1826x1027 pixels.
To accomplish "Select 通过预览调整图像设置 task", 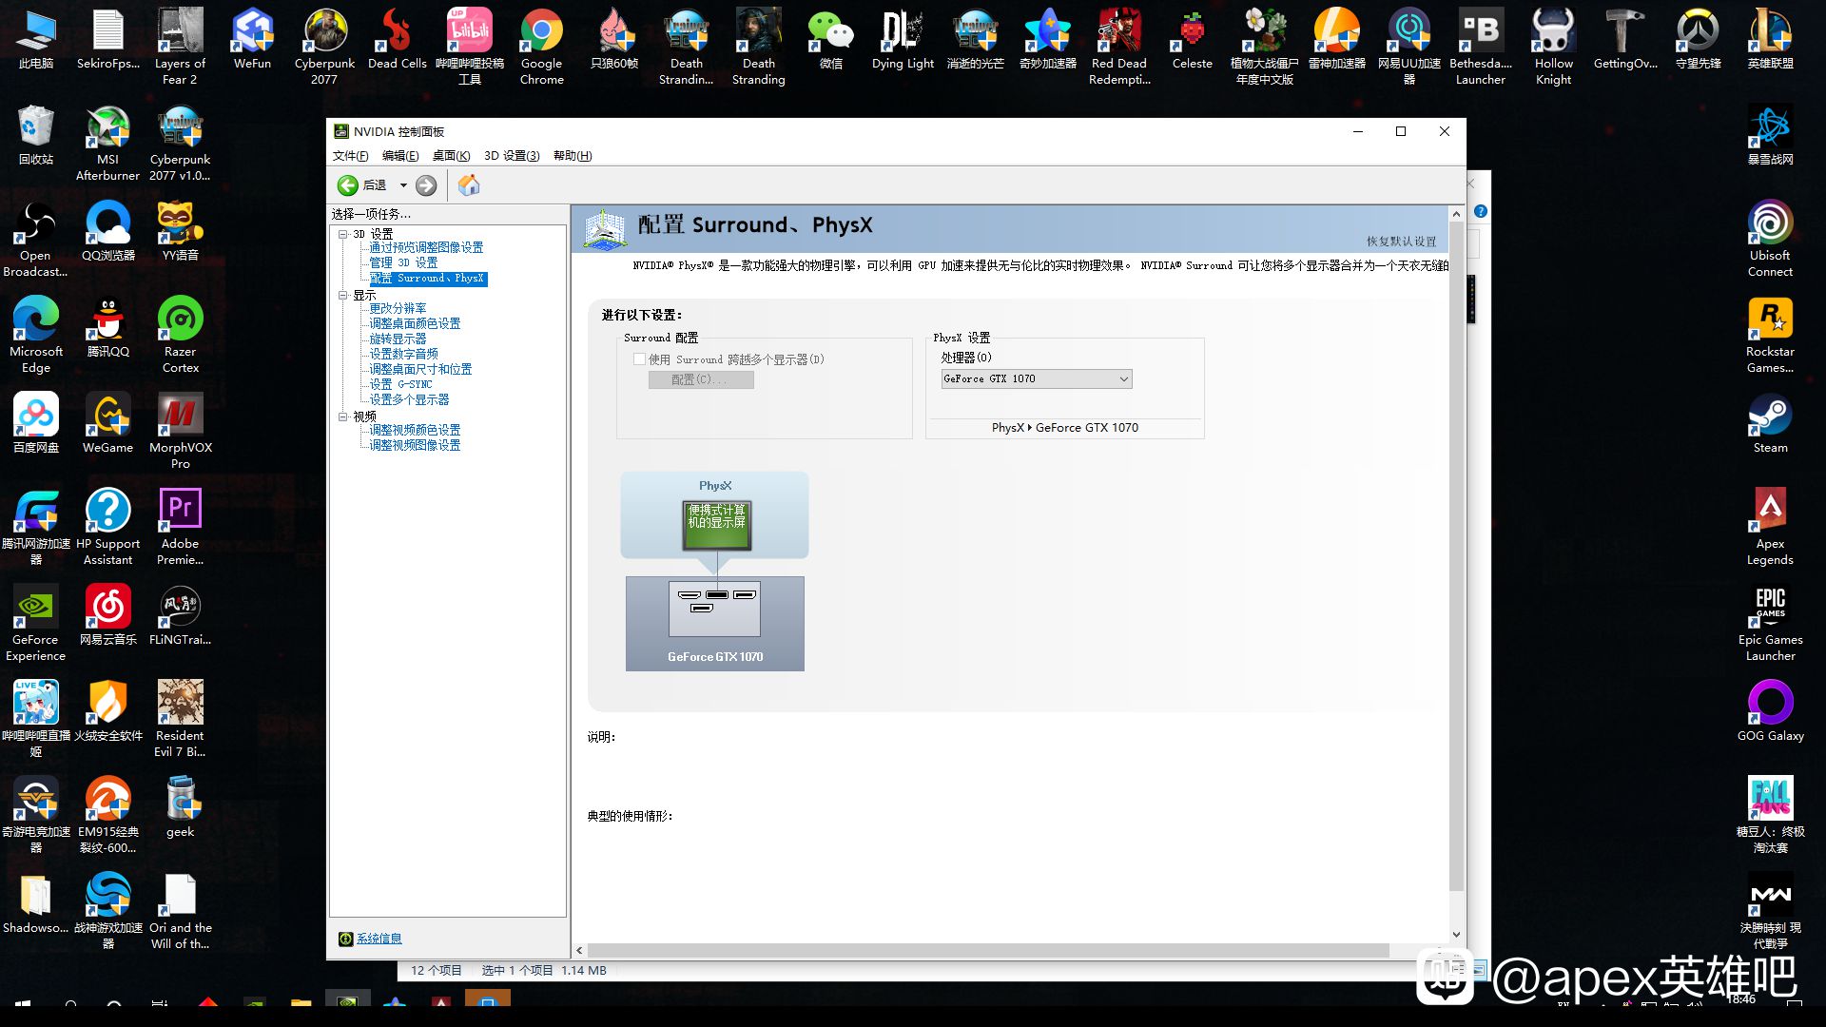I will pyautogui.click(x=426, y=247).
